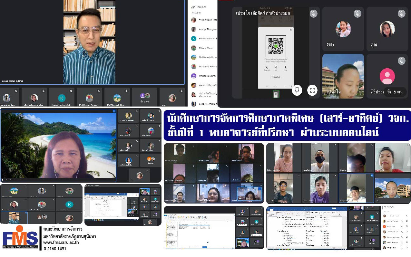Screen dimensions: 411x257
Task: Click the blue options badge on beach video
Action: point(114,111)
